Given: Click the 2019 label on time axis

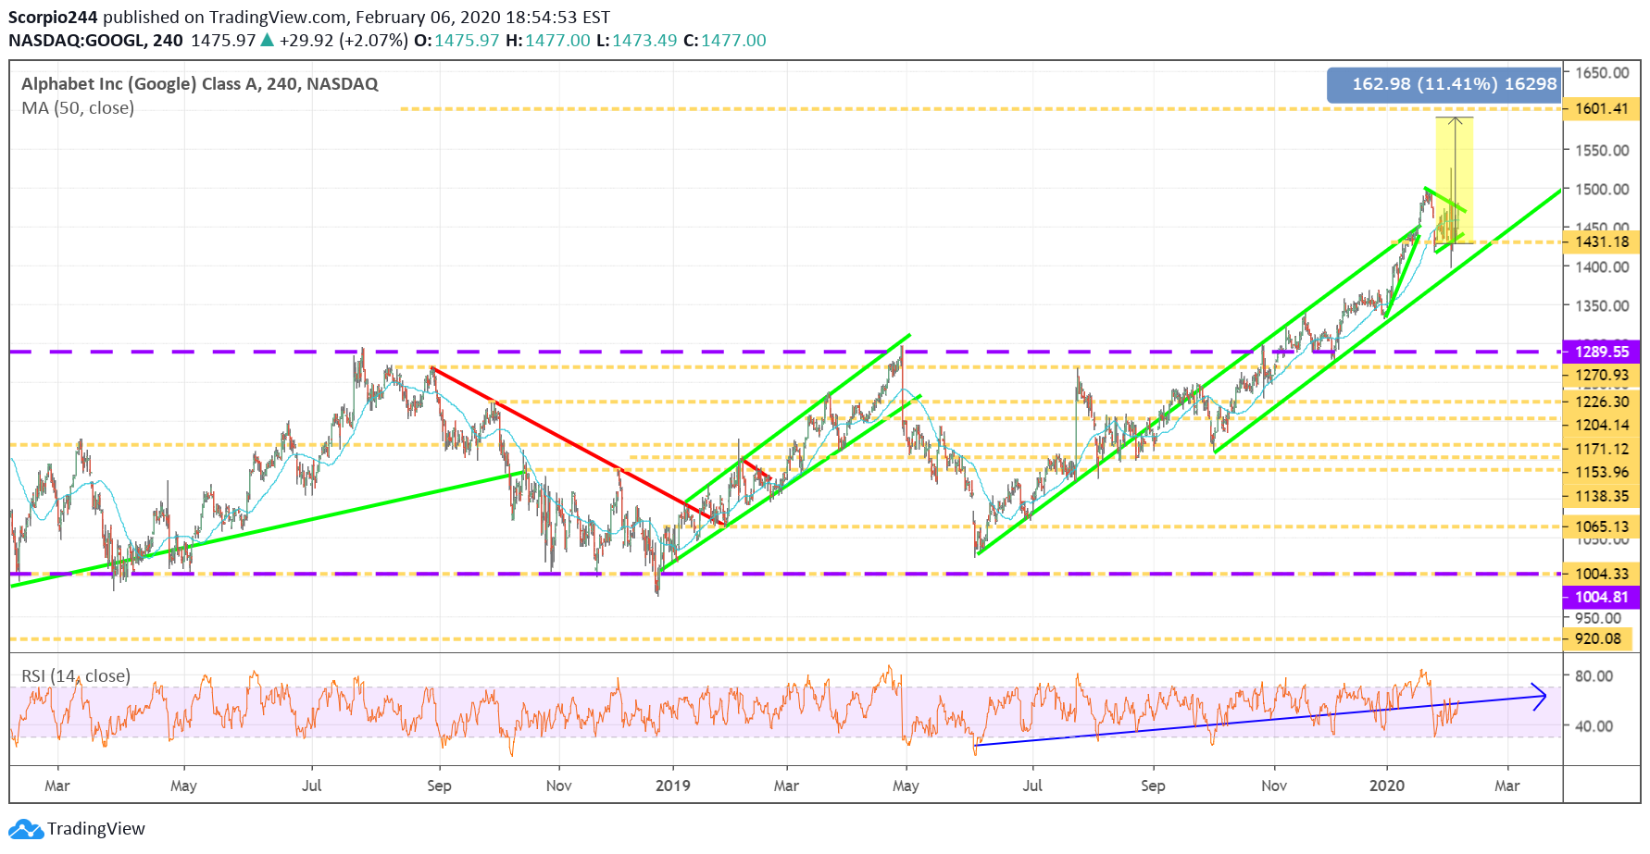Looking at the screenshot, I should point(673,786).
